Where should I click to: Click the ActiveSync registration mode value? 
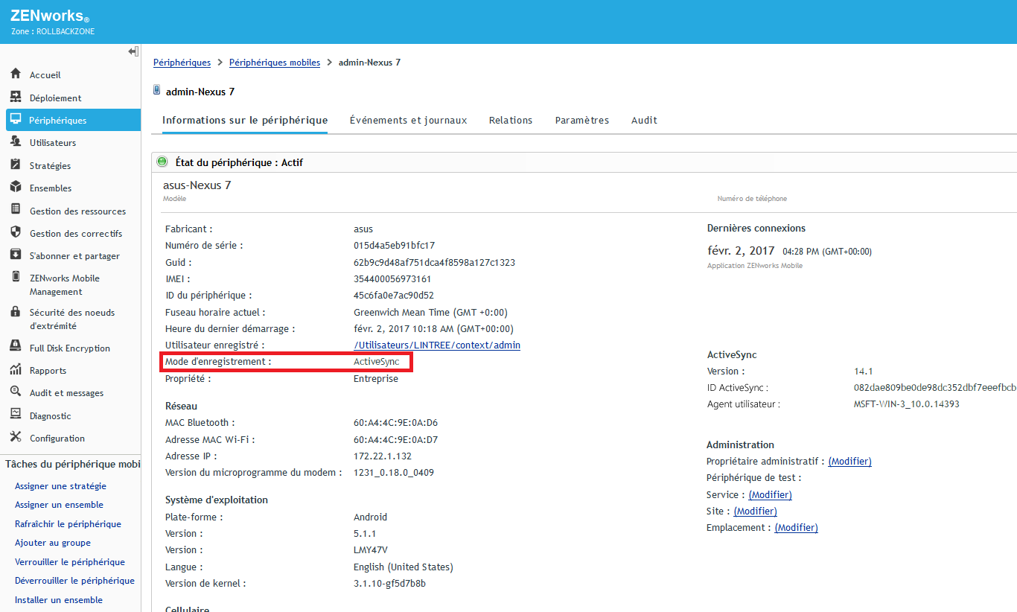(x=376, y=362)
